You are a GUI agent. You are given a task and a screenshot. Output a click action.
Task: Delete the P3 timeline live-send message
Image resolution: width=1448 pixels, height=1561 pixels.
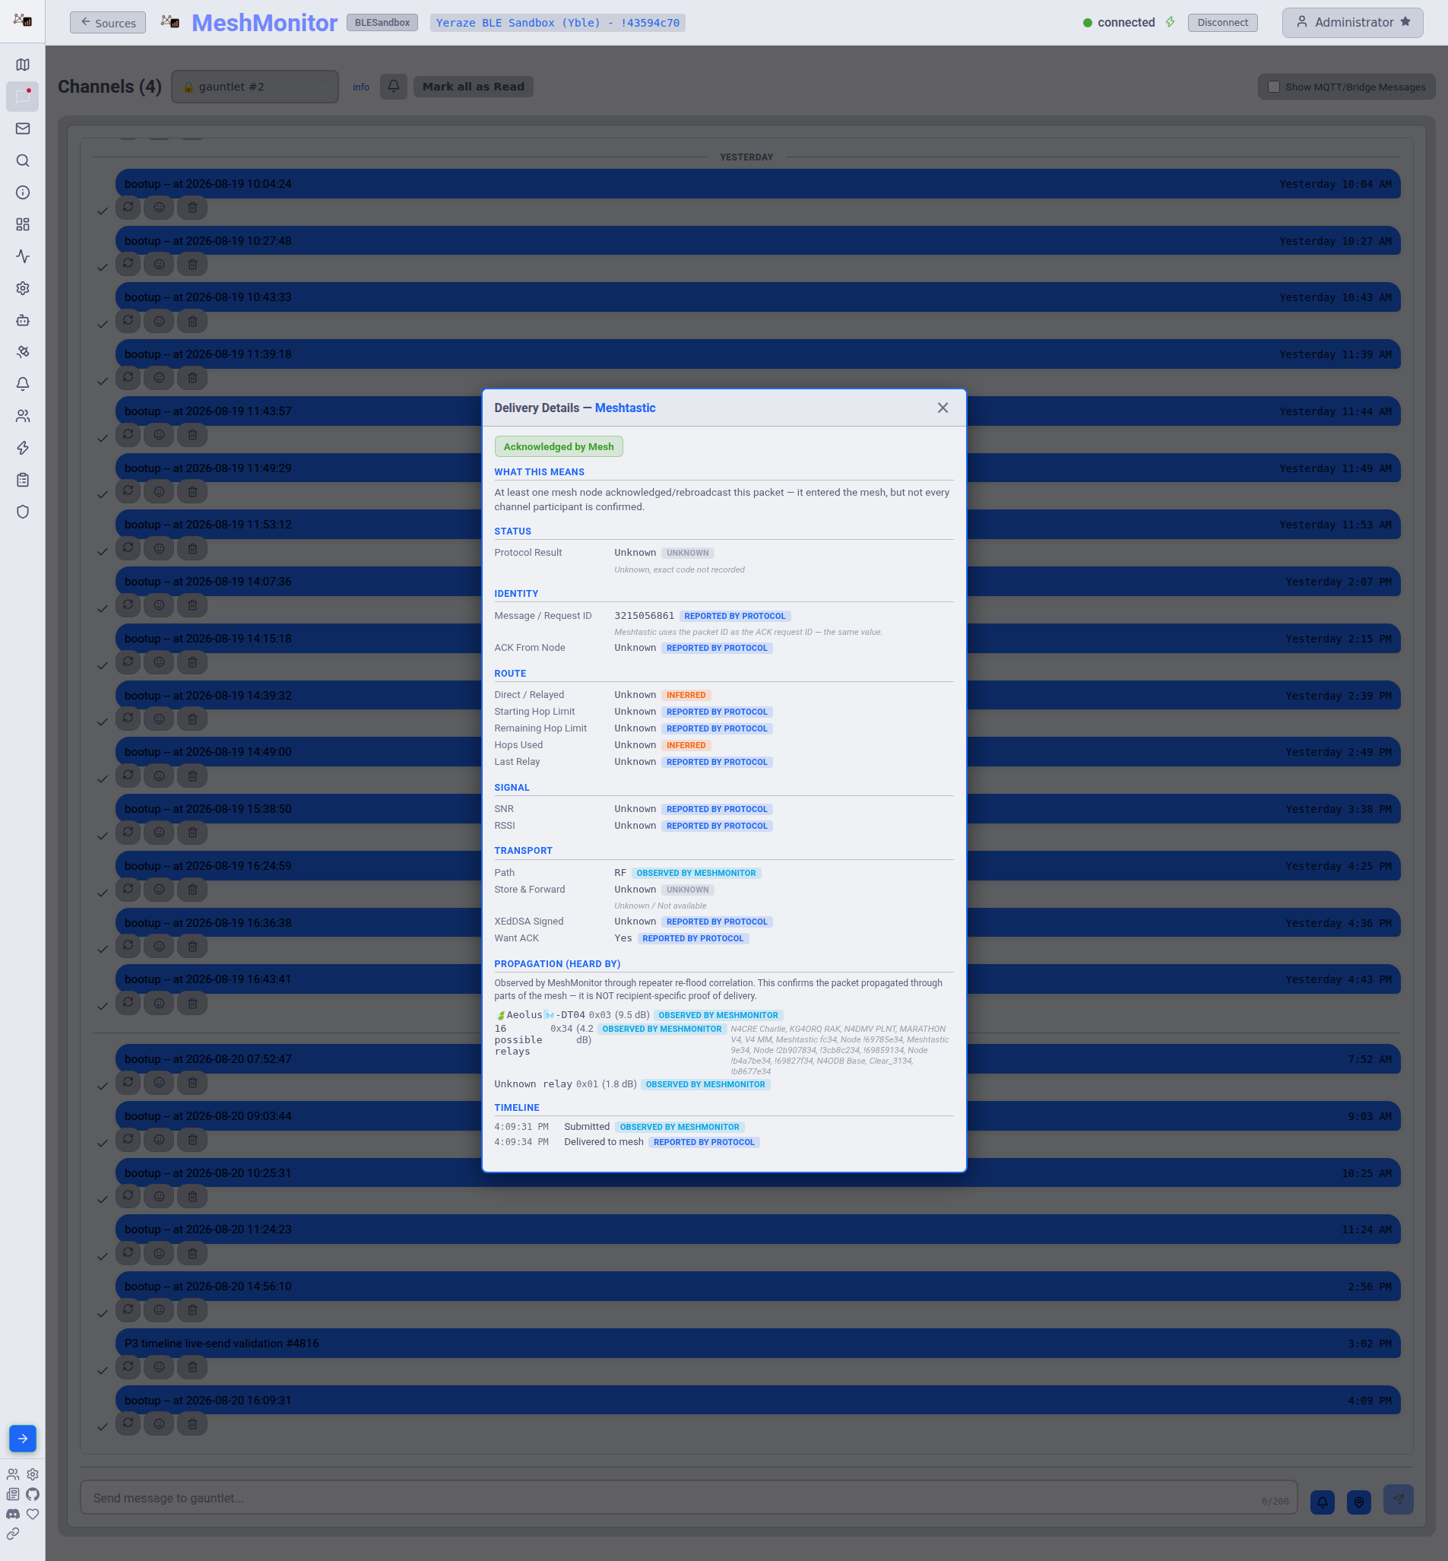coord(193,1367)
